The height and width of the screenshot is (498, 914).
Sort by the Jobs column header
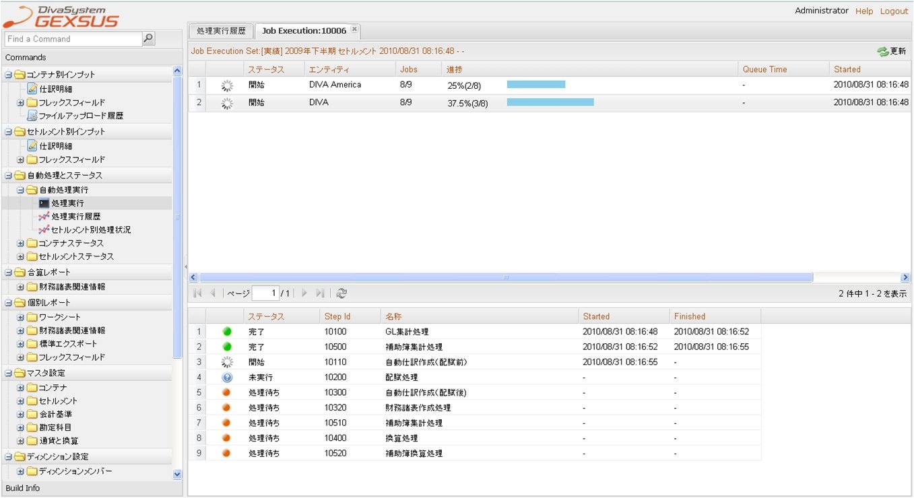pyautogui.click(x=418, y=69)
